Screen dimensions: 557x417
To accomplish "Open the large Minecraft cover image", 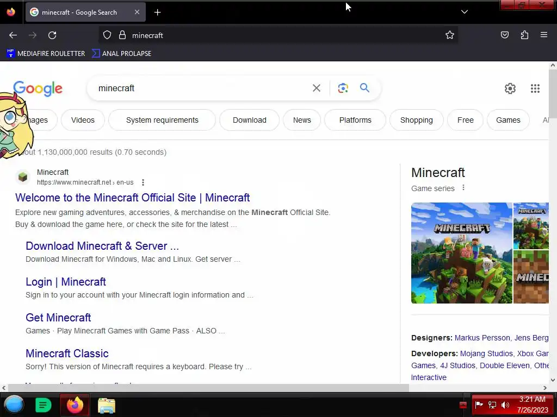I will click(461, 253).
